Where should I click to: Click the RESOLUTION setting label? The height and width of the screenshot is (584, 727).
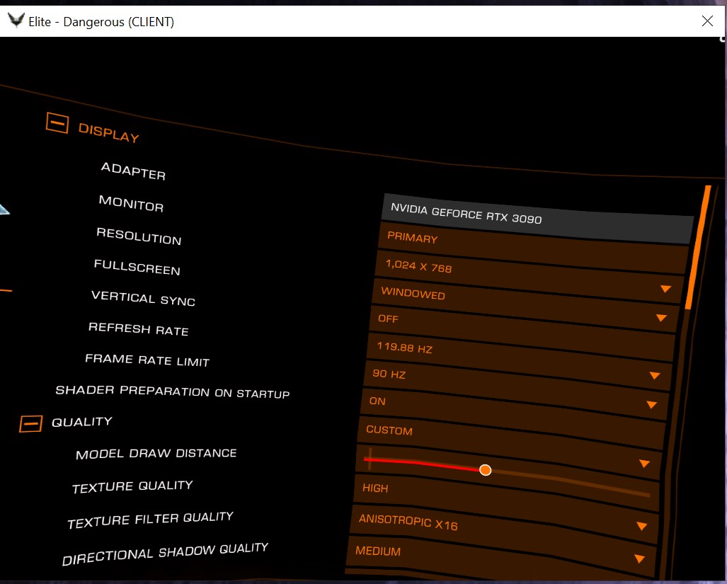(139, 236)
